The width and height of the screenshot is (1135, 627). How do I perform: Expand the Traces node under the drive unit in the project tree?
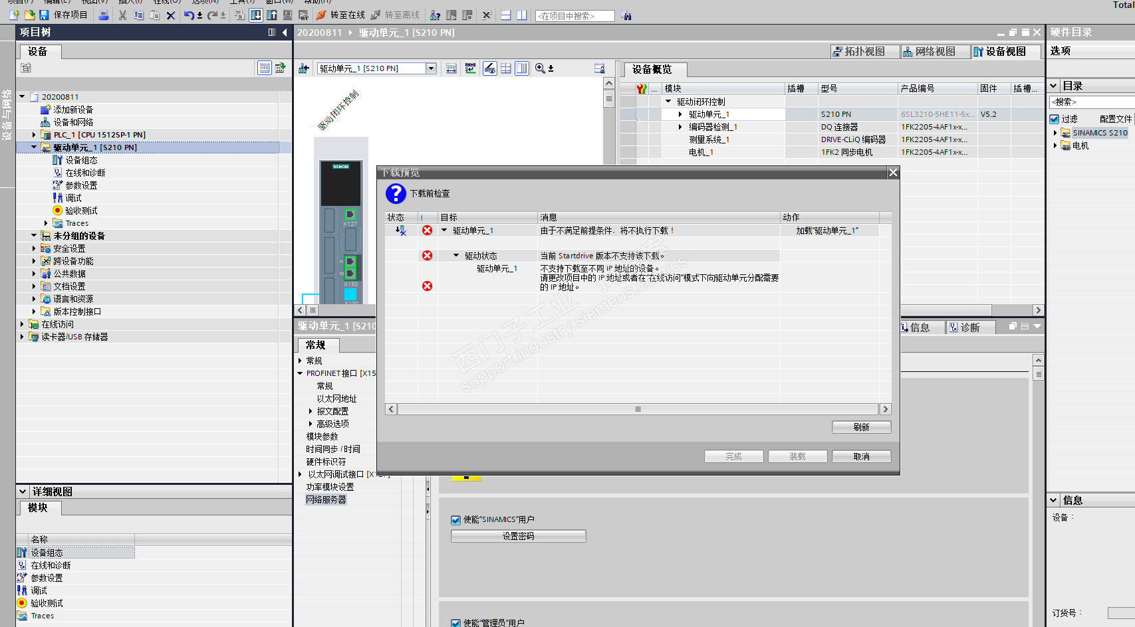point(46,223)
